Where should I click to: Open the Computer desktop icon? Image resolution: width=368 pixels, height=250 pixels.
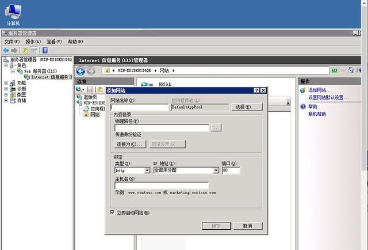point(13,14)
